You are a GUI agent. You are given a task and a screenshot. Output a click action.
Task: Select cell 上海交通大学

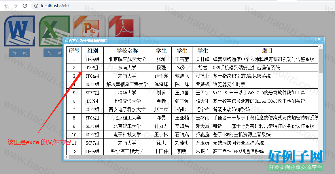pyautogui.click(x=127, y=101)
